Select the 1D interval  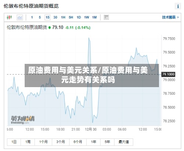pos(79,17)
